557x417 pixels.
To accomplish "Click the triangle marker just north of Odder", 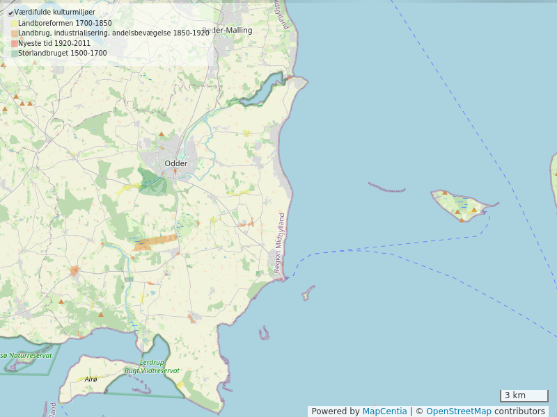I will (x=162, y=134).
